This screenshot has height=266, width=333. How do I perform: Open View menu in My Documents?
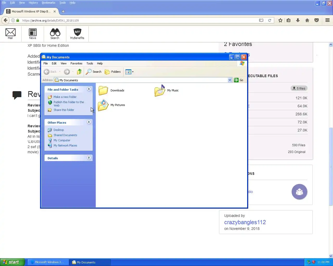63,63
